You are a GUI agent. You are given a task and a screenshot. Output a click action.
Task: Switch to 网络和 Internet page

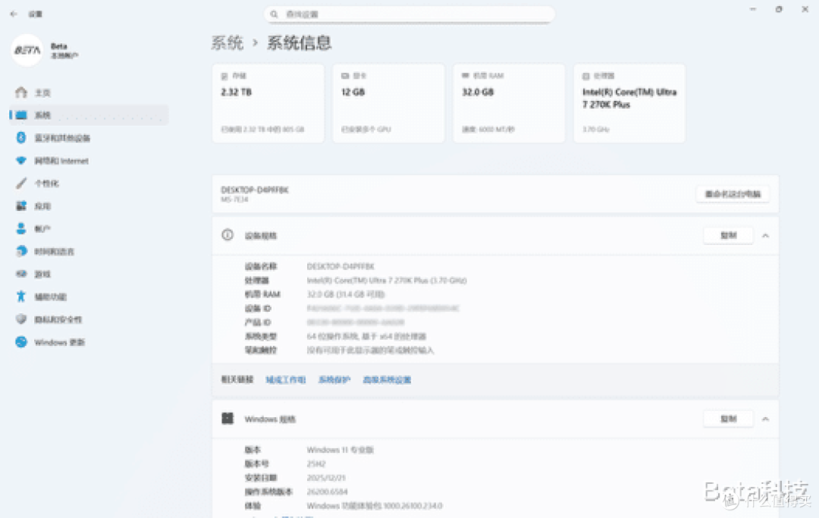click(89, 160)
